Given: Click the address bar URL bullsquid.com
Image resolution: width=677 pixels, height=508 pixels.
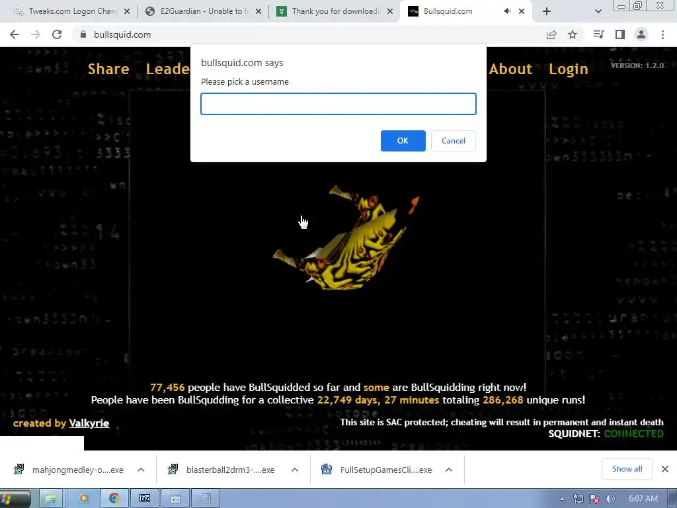Looking at the screenshot, I should click(122, 34).
